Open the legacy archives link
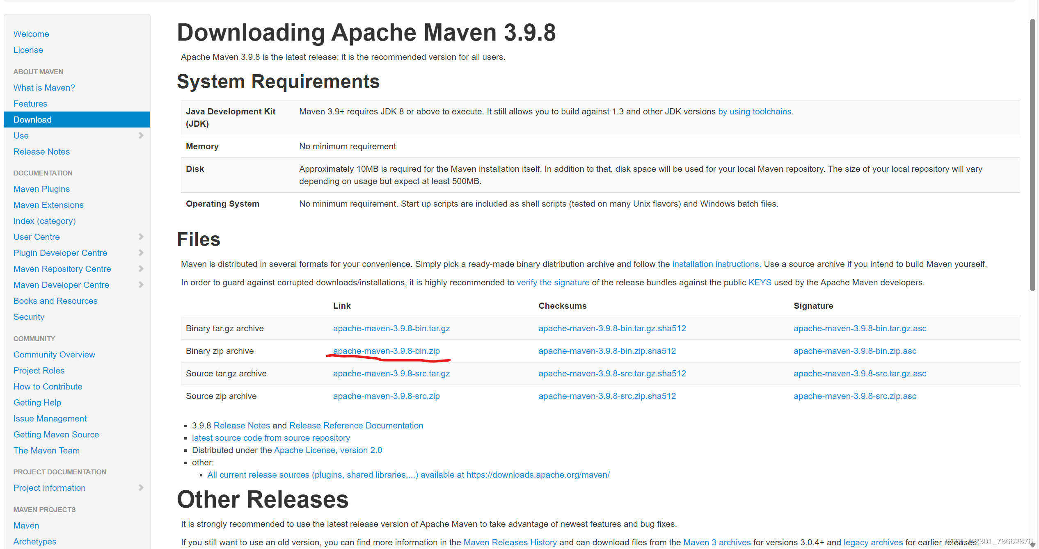 (x=873, y=542)
